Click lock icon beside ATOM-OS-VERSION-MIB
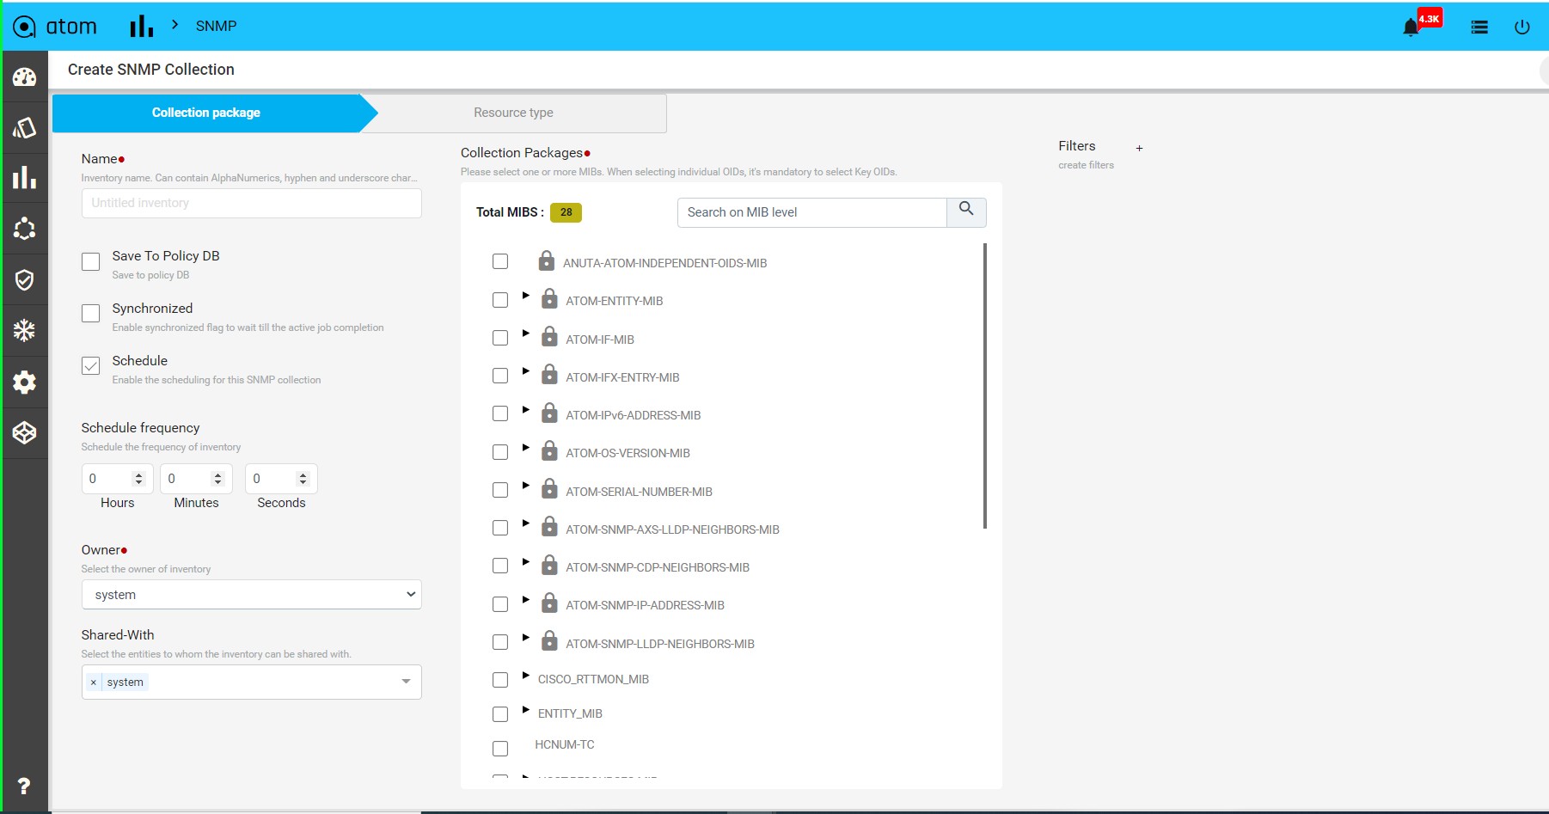The image size is (1549, 814). [550, 450]
